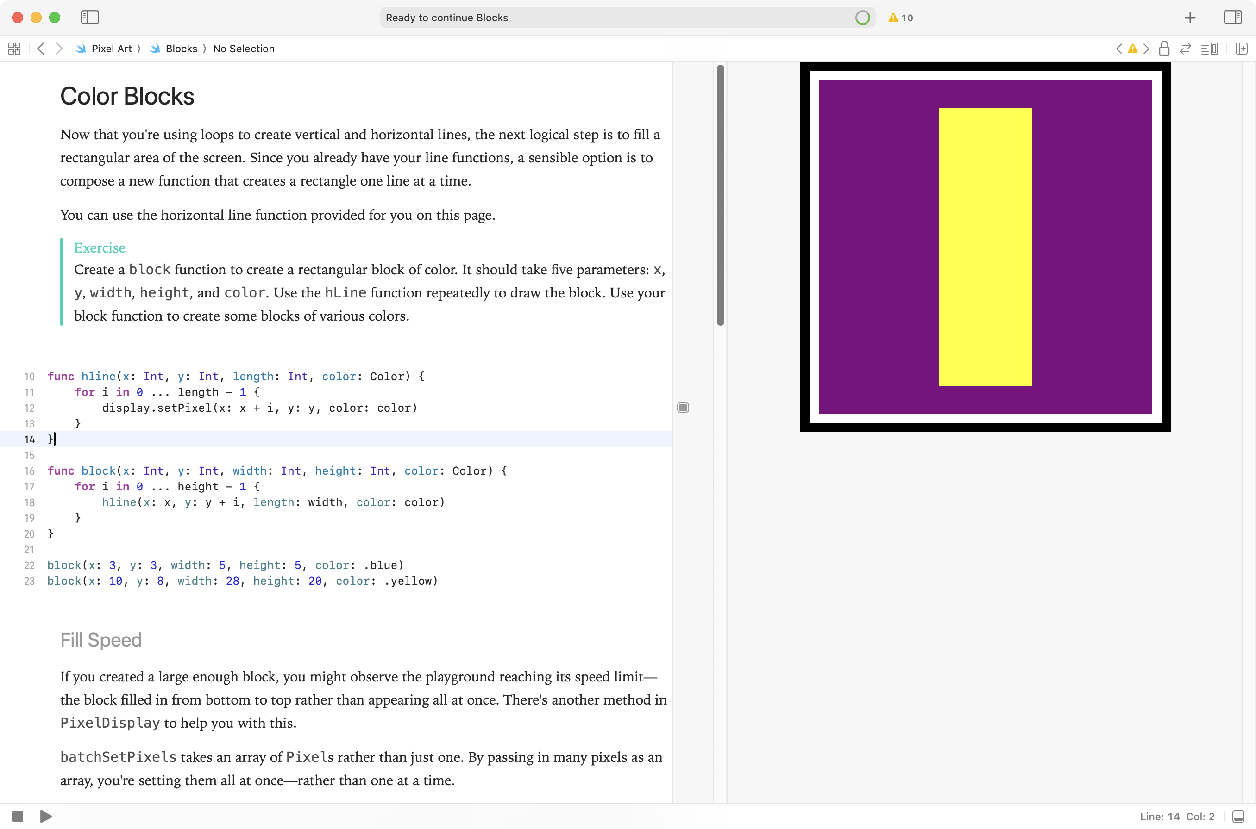The image size is (1256, 829).
Task: Open the Pixel Art breadcrumb
Action: [x=104, y=49]
